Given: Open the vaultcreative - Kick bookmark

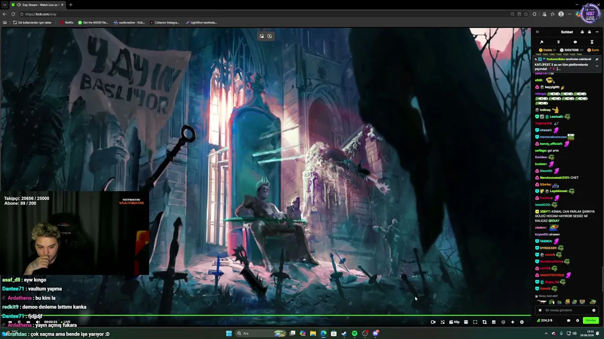Looking at the screenshot, I should coord(129,23).
